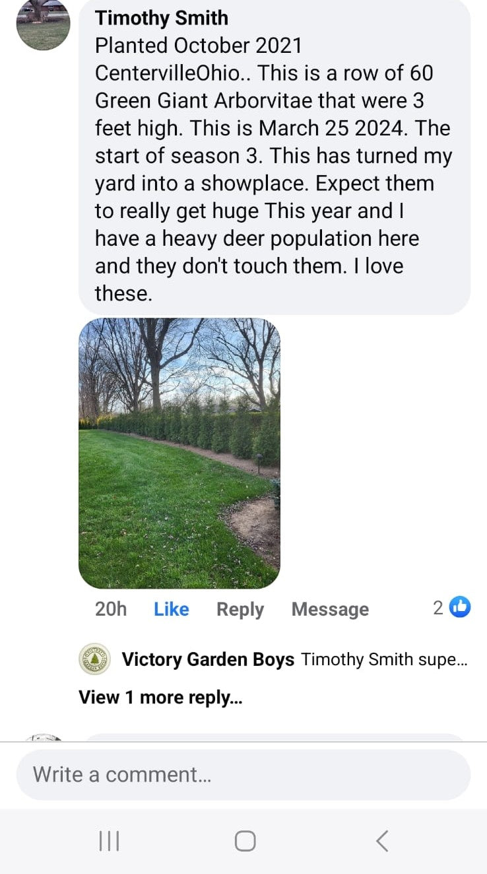Open the like reaction thumbs-up icon
This screenshot has height=874, width=487.
click(460, 607)
